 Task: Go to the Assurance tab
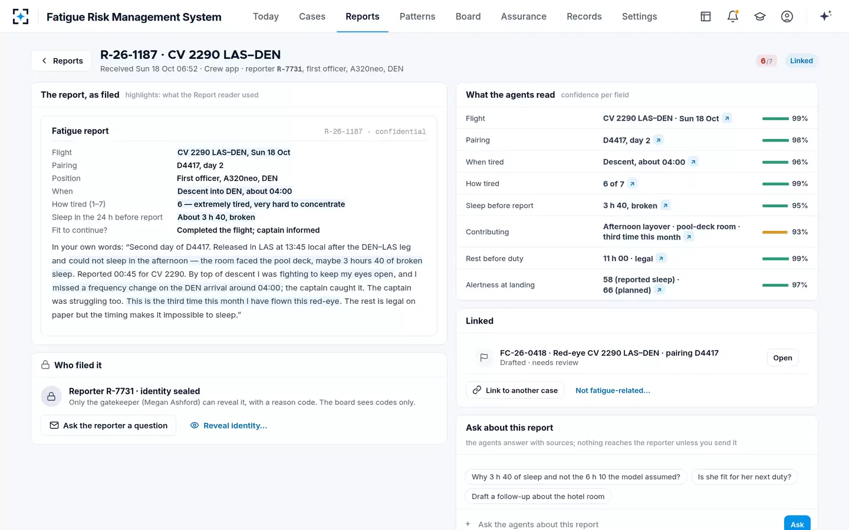pyautogui.click(x=524, y=16)
